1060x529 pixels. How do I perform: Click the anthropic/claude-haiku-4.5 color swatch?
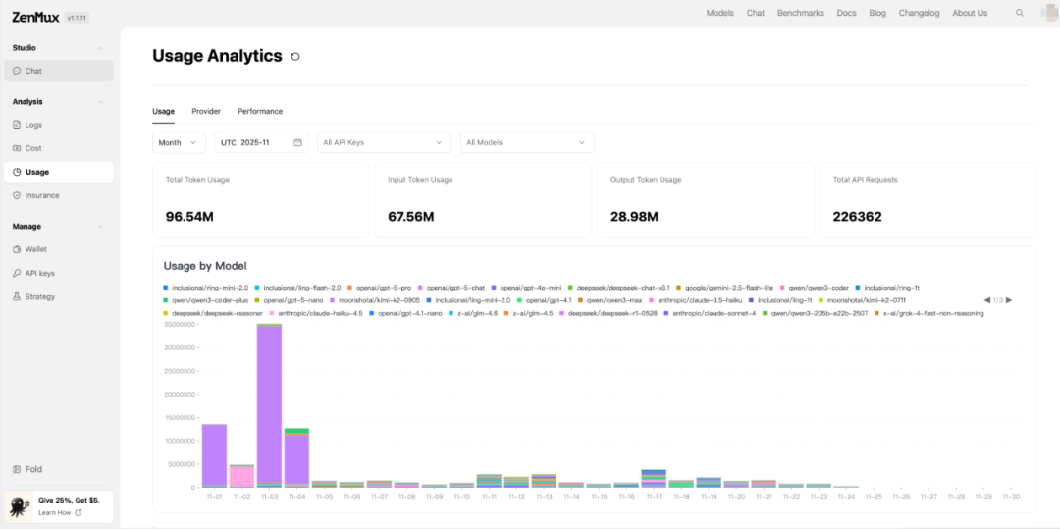[x=271, y=313]
